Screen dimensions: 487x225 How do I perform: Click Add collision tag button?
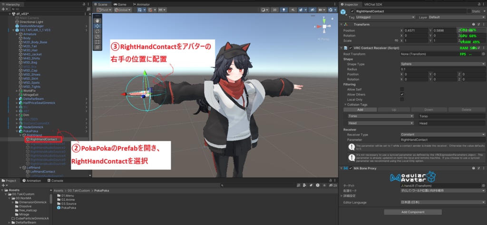pyautogui.click(x=360, y=109)
